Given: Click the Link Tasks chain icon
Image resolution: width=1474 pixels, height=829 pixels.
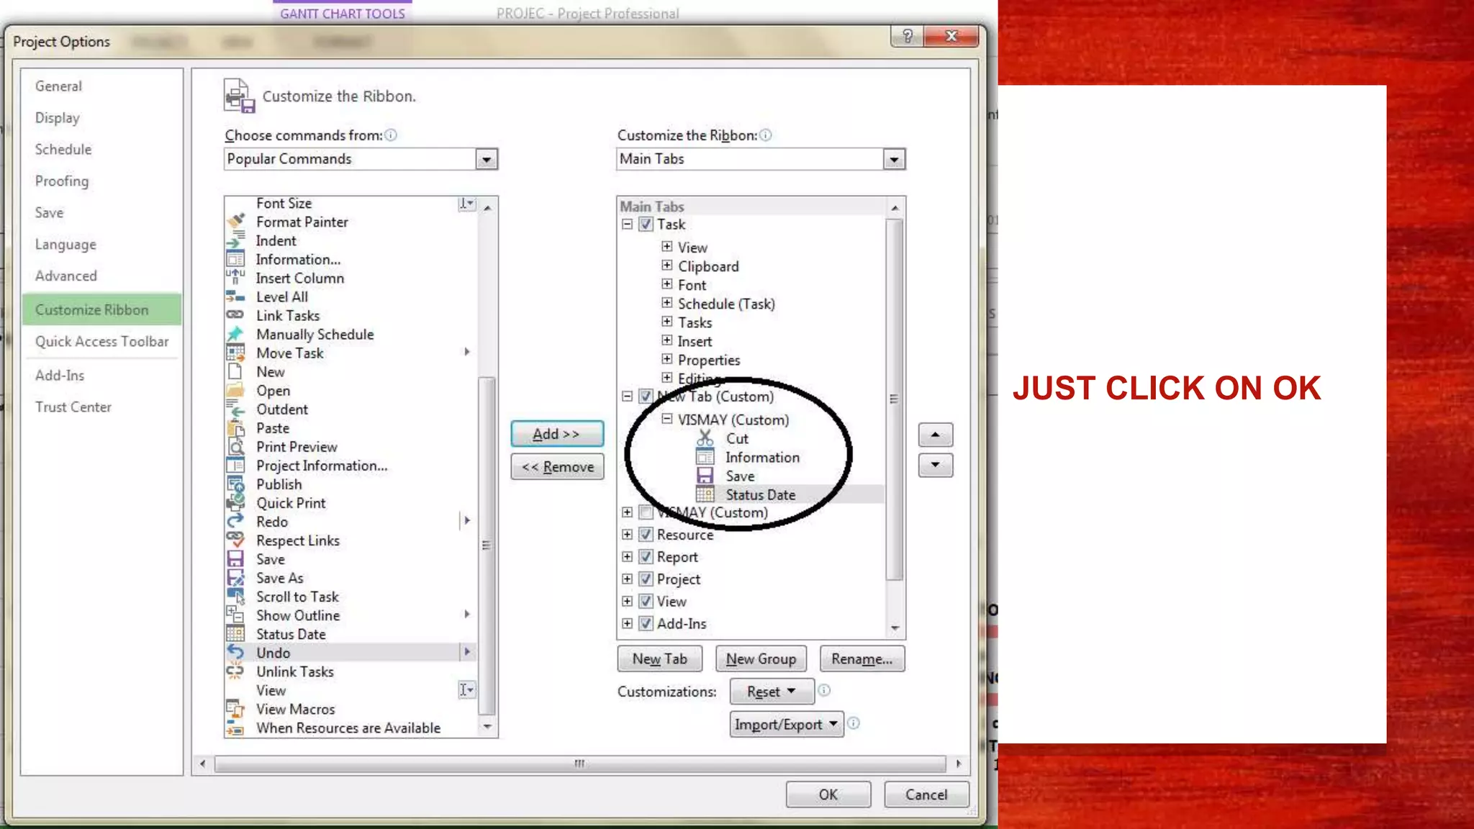Looking at the screenshot, I should point(235,315).
